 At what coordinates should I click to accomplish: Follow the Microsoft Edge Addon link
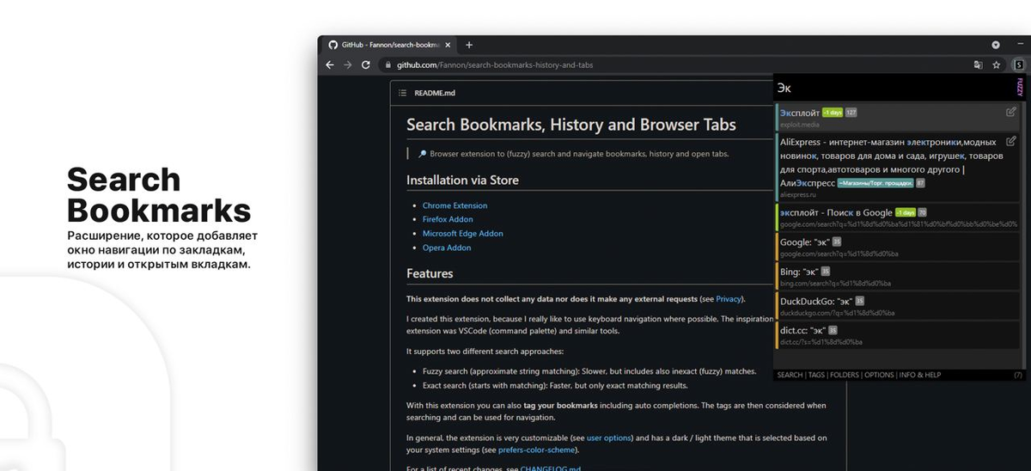pyautogui.click(x=463, y=234)
